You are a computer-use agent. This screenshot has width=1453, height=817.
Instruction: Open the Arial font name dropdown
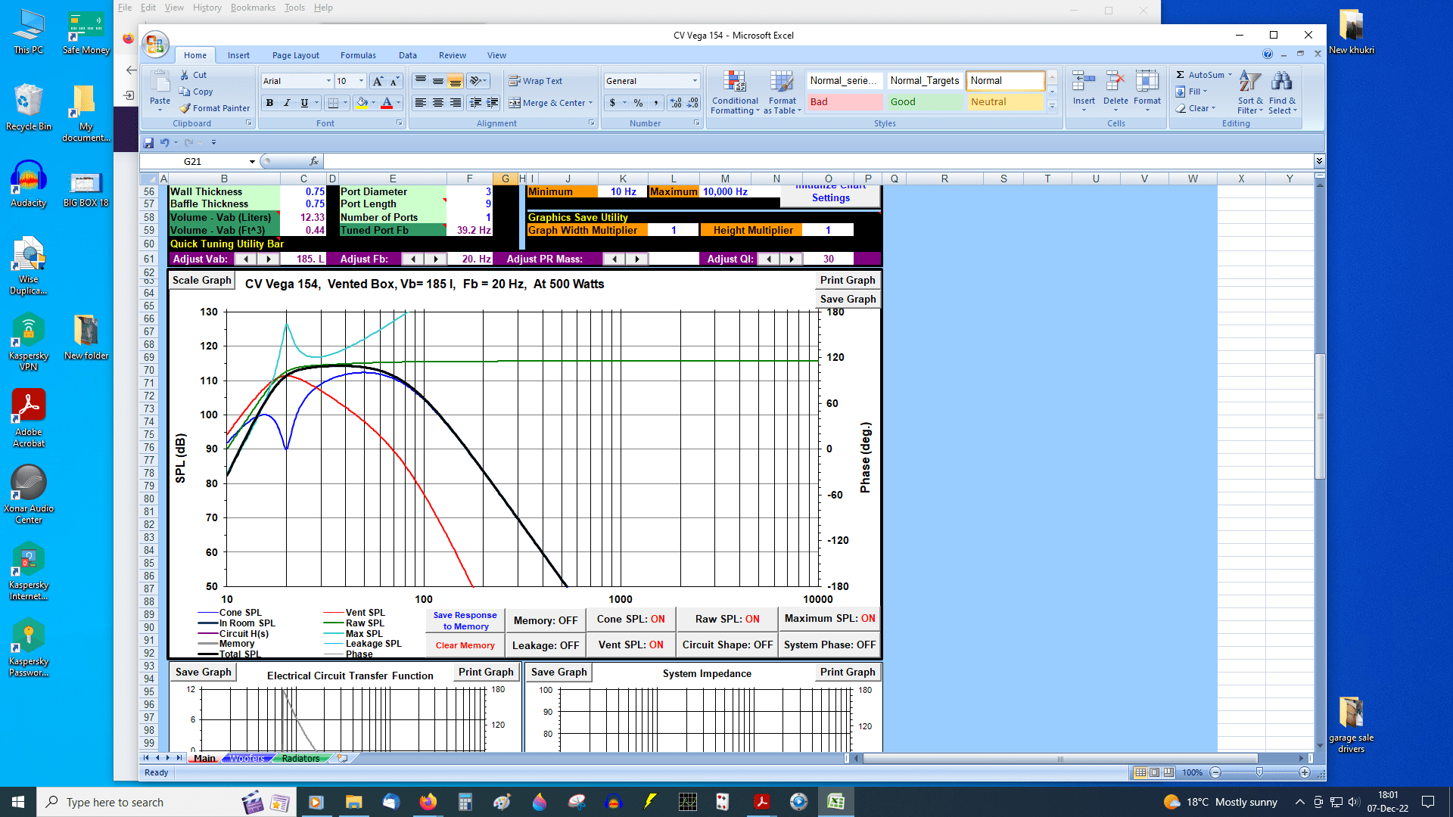point(328,81)
